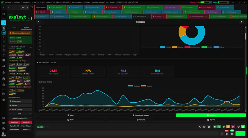This screenshot has width=248, height=138.
Task: Click the person portrait icon in left sidebar
Action: coord(4,28)
